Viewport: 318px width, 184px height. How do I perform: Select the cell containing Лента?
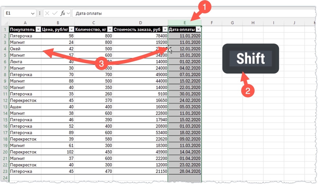coord(25,62)
